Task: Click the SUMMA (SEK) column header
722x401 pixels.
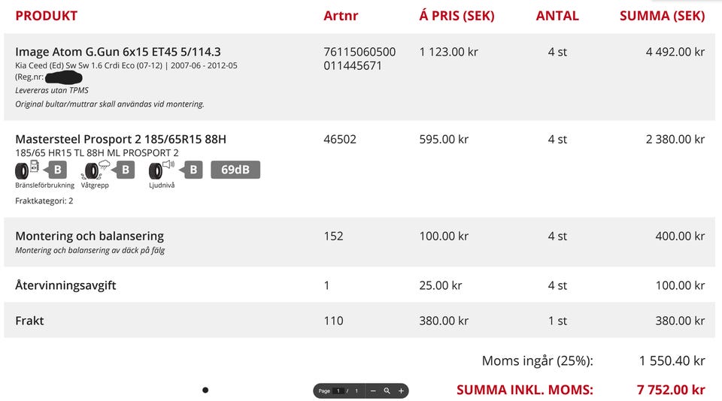Action: [662, 16]
